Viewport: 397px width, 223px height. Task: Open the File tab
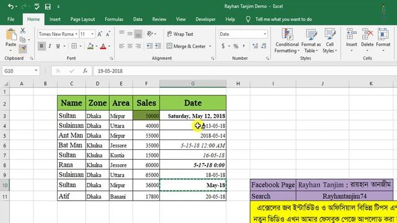(11, 19)
